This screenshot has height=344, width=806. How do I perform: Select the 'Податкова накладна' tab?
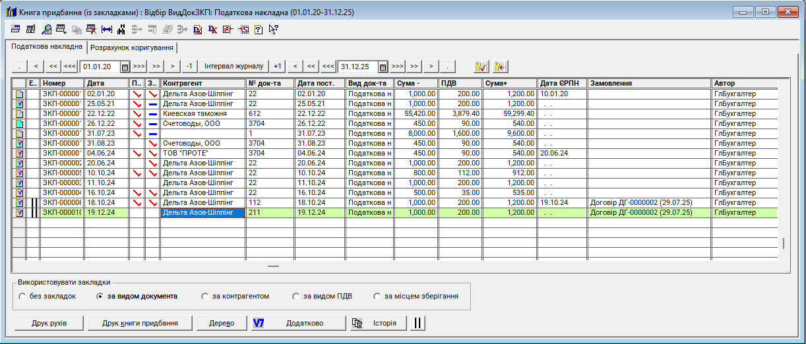point(47,47)
